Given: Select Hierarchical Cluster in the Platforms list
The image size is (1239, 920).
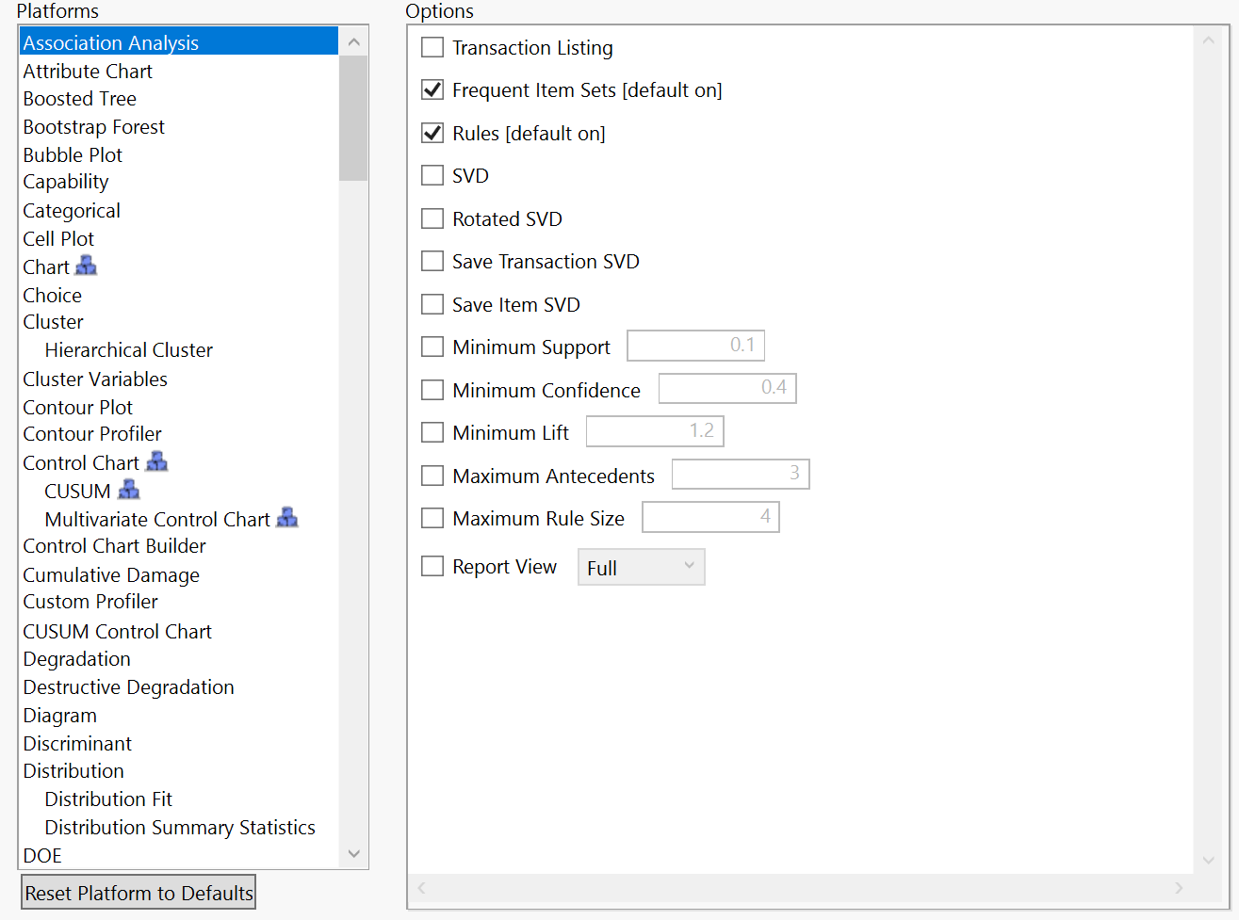Looking at the screenshot, I should tap(128, 349).
